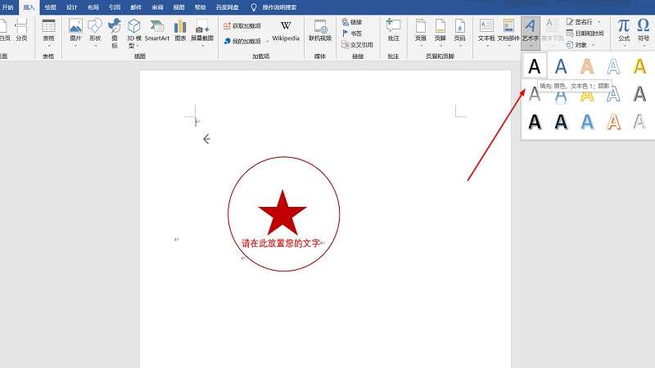Image resolution: width=655 pixels, height=368 pixels.
Task: Insert a 公式 equation with pi icon
Action: pos(624,29)
